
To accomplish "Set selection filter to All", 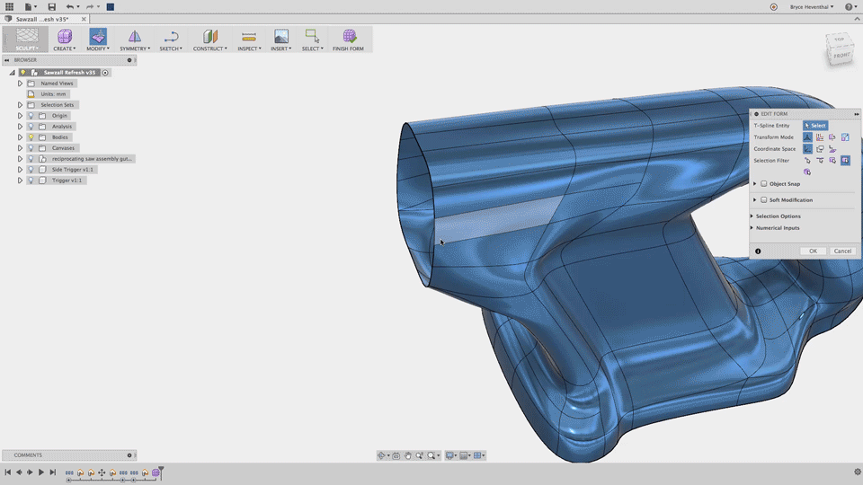I will point(845,161).
